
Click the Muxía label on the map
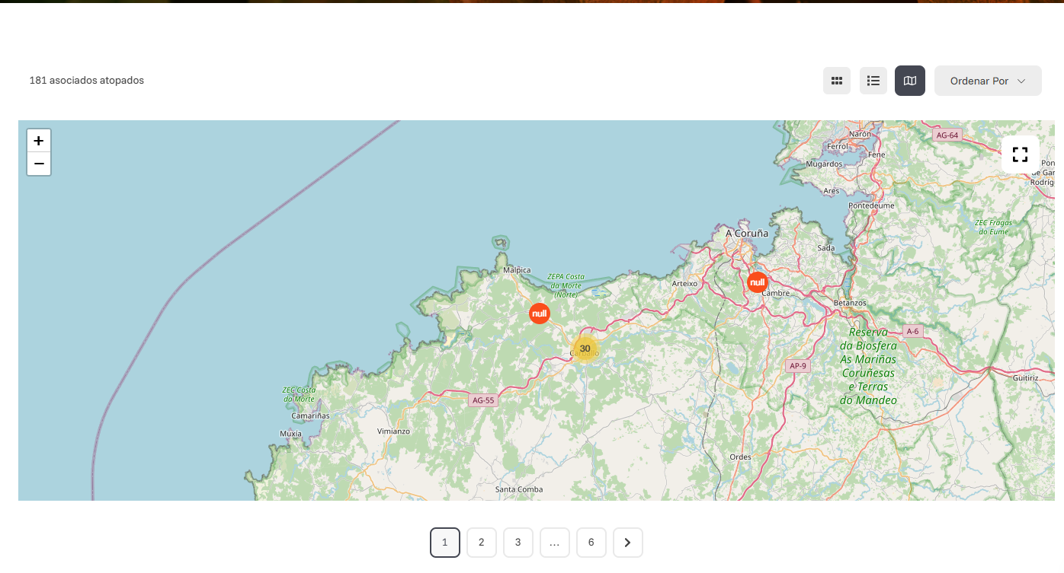point(290,434)
